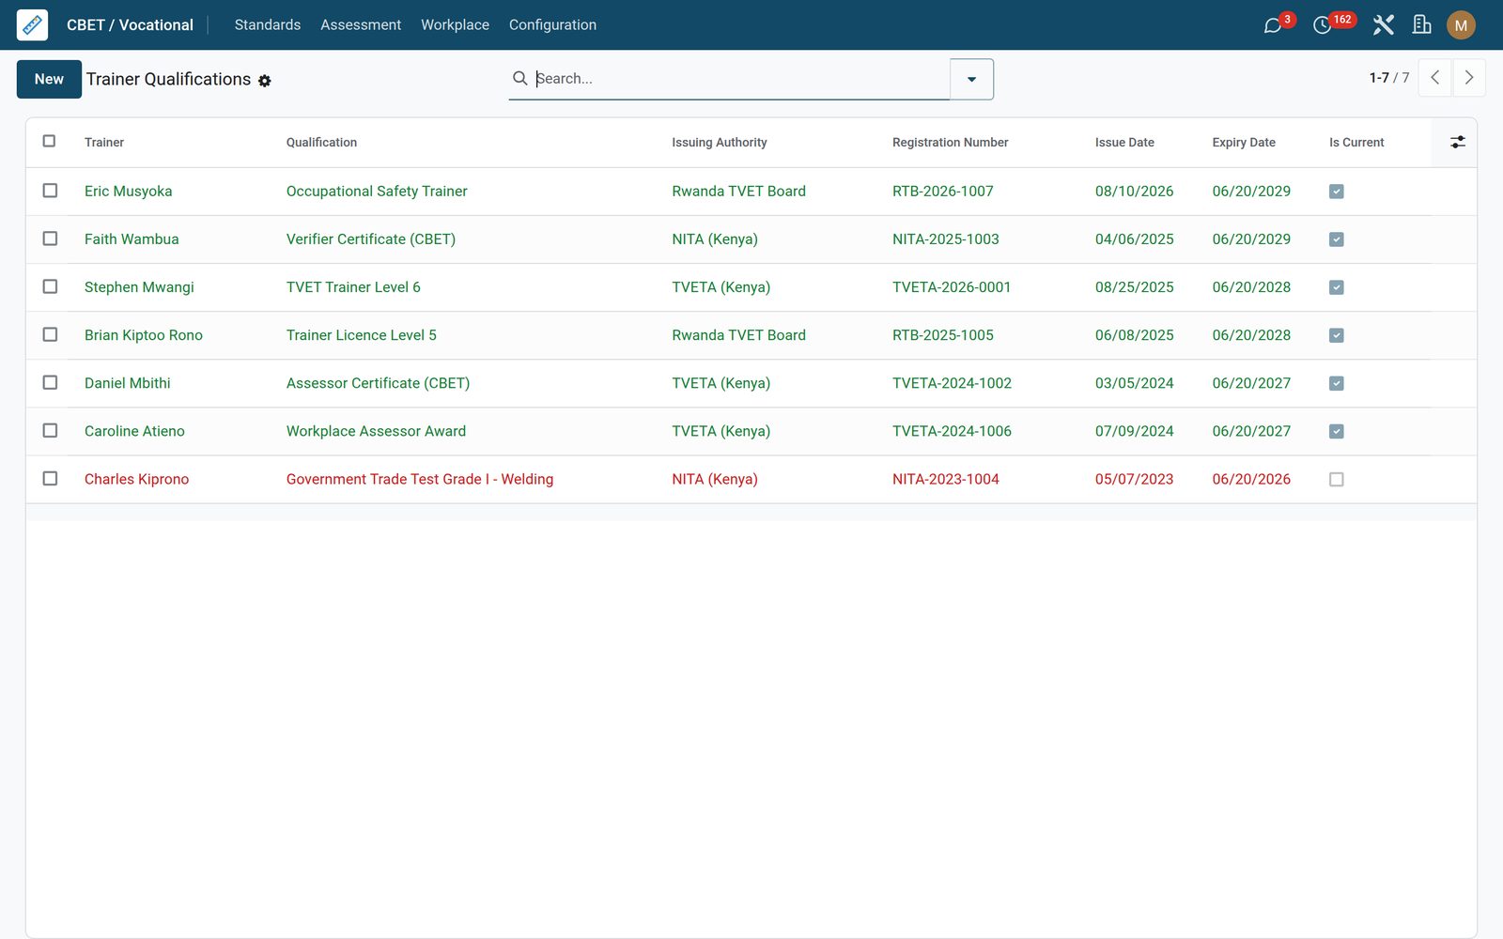Open the user avatar menu

[1461, 25]
